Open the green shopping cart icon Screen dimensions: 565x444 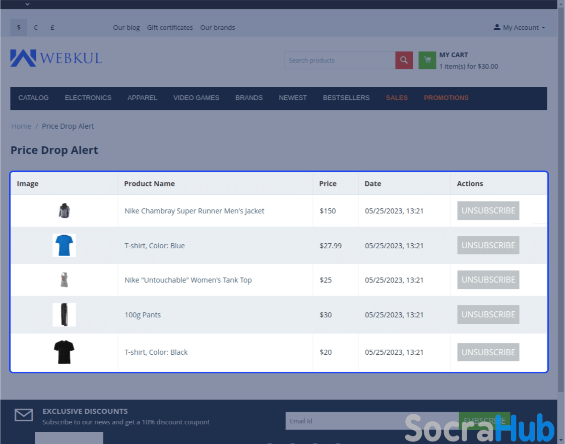[427, 61]
